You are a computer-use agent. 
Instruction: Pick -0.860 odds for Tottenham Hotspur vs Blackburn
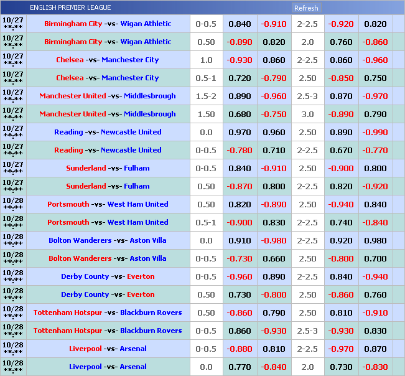pos(240,313)
